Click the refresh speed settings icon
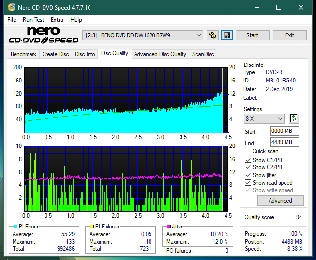This screenshot has width=316, height=260. tap(294, 118)
